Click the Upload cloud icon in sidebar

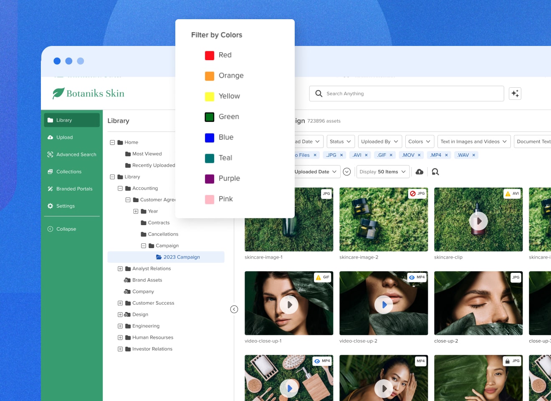(51, 137)
